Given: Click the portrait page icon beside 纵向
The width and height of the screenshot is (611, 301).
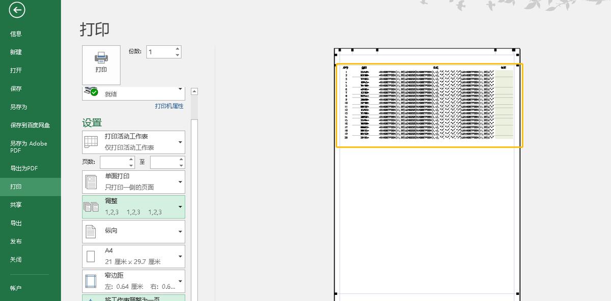Looking at the screenshot, I should (x=91, y=231).
